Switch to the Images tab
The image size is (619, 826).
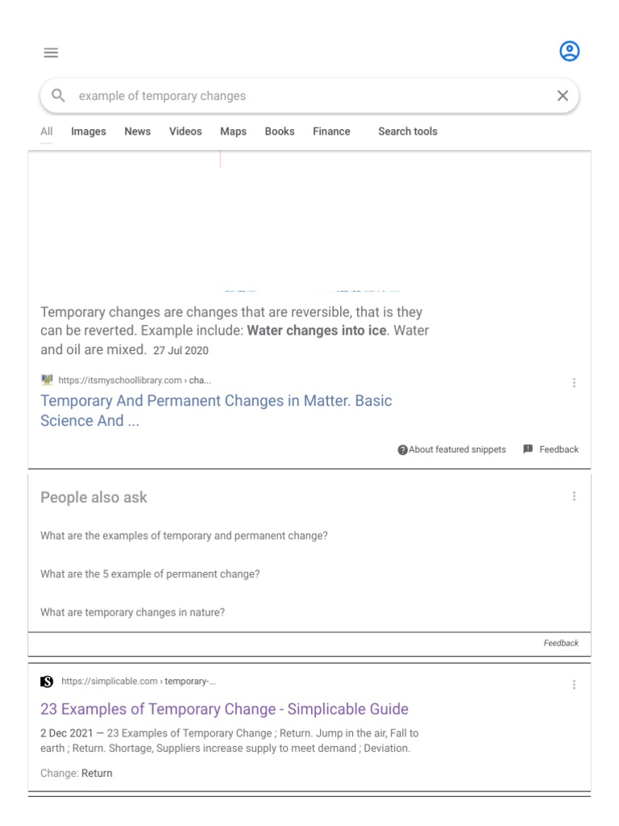tap(88, 131)
